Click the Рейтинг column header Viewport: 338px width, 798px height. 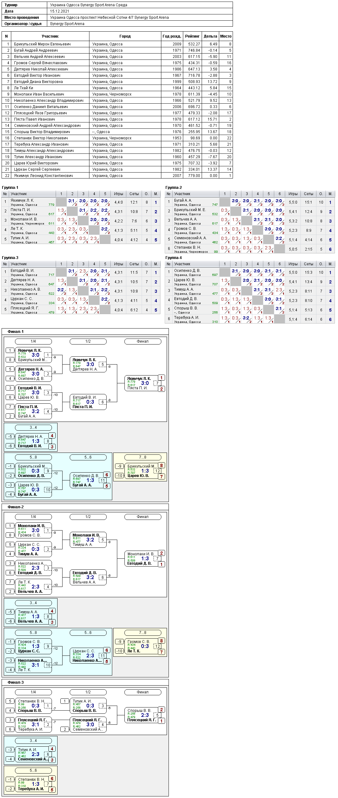point(192,36)
